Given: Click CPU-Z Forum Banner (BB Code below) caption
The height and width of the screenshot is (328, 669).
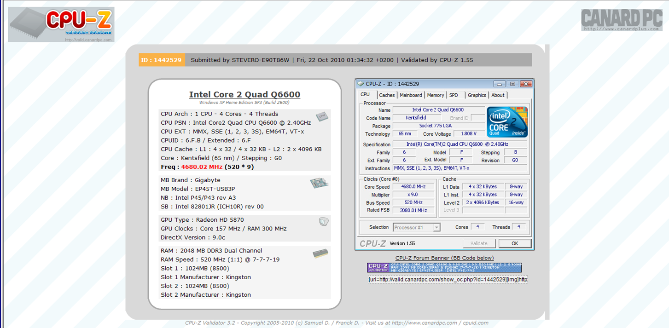Looking at the screenshot, I should coord(444,258).
